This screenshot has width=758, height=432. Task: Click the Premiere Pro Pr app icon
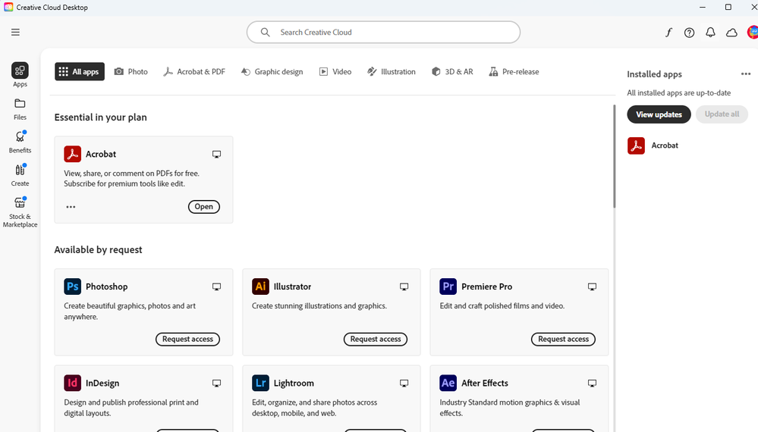point(448,286)
